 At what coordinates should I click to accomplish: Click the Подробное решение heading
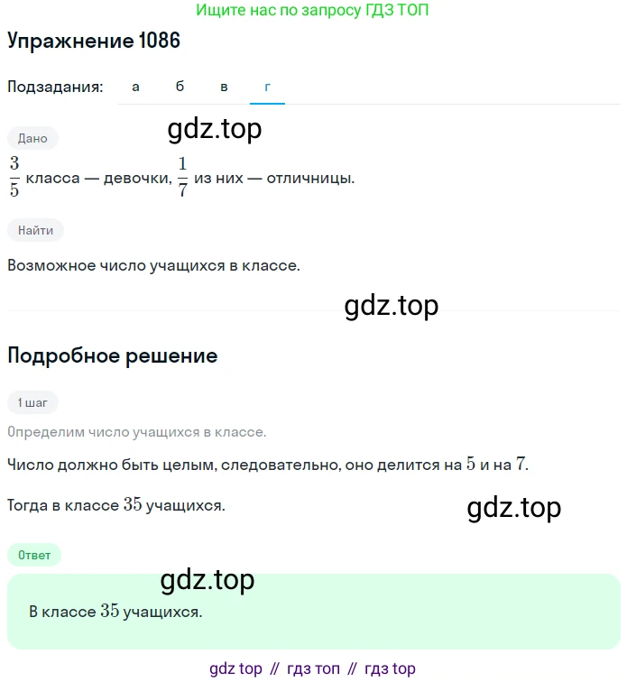(112, 355)
